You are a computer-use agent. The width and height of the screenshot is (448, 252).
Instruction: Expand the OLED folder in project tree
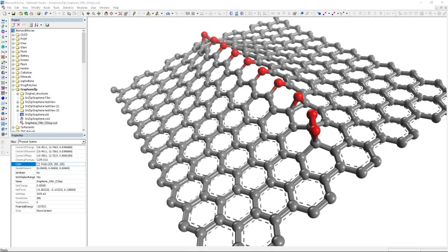(x=13, y=35)
